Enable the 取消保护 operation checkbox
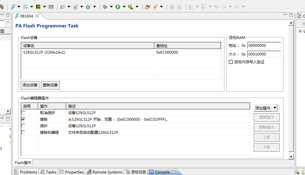Screen dimensions: 305x175 point(23,113)
